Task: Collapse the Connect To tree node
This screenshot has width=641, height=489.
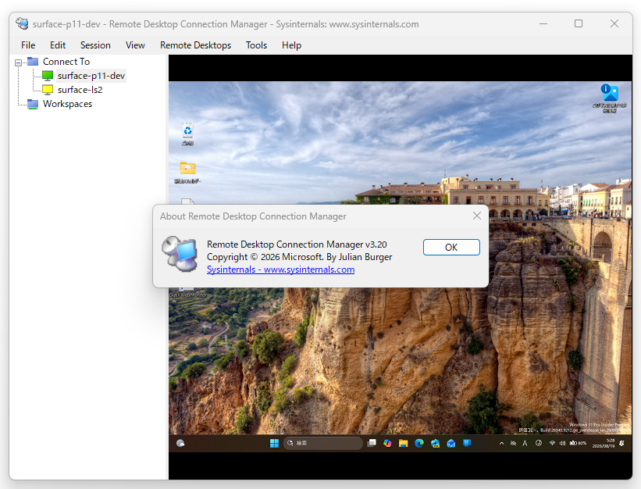Action: (x=19, y=62)
